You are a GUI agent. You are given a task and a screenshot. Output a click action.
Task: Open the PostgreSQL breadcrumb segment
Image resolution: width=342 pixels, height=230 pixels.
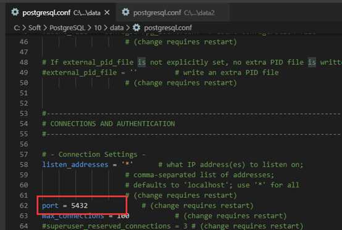coord(67,28)
